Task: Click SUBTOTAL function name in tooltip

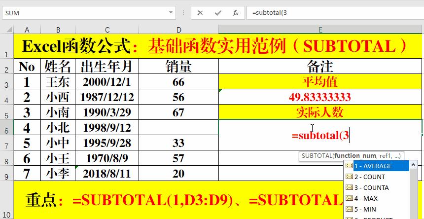Action: coord(317,156)
